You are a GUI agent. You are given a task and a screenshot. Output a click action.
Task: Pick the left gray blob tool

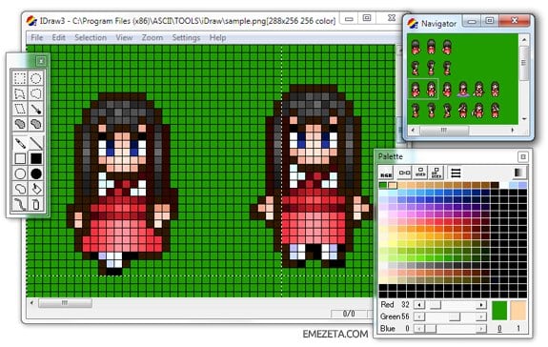[x=20, y=124]
